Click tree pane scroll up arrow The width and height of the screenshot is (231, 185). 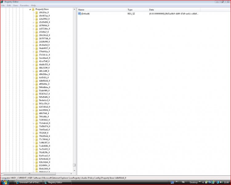tap(75, 9)
